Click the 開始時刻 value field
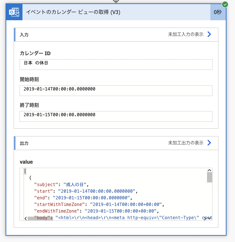235x242 pixels. 116,90
